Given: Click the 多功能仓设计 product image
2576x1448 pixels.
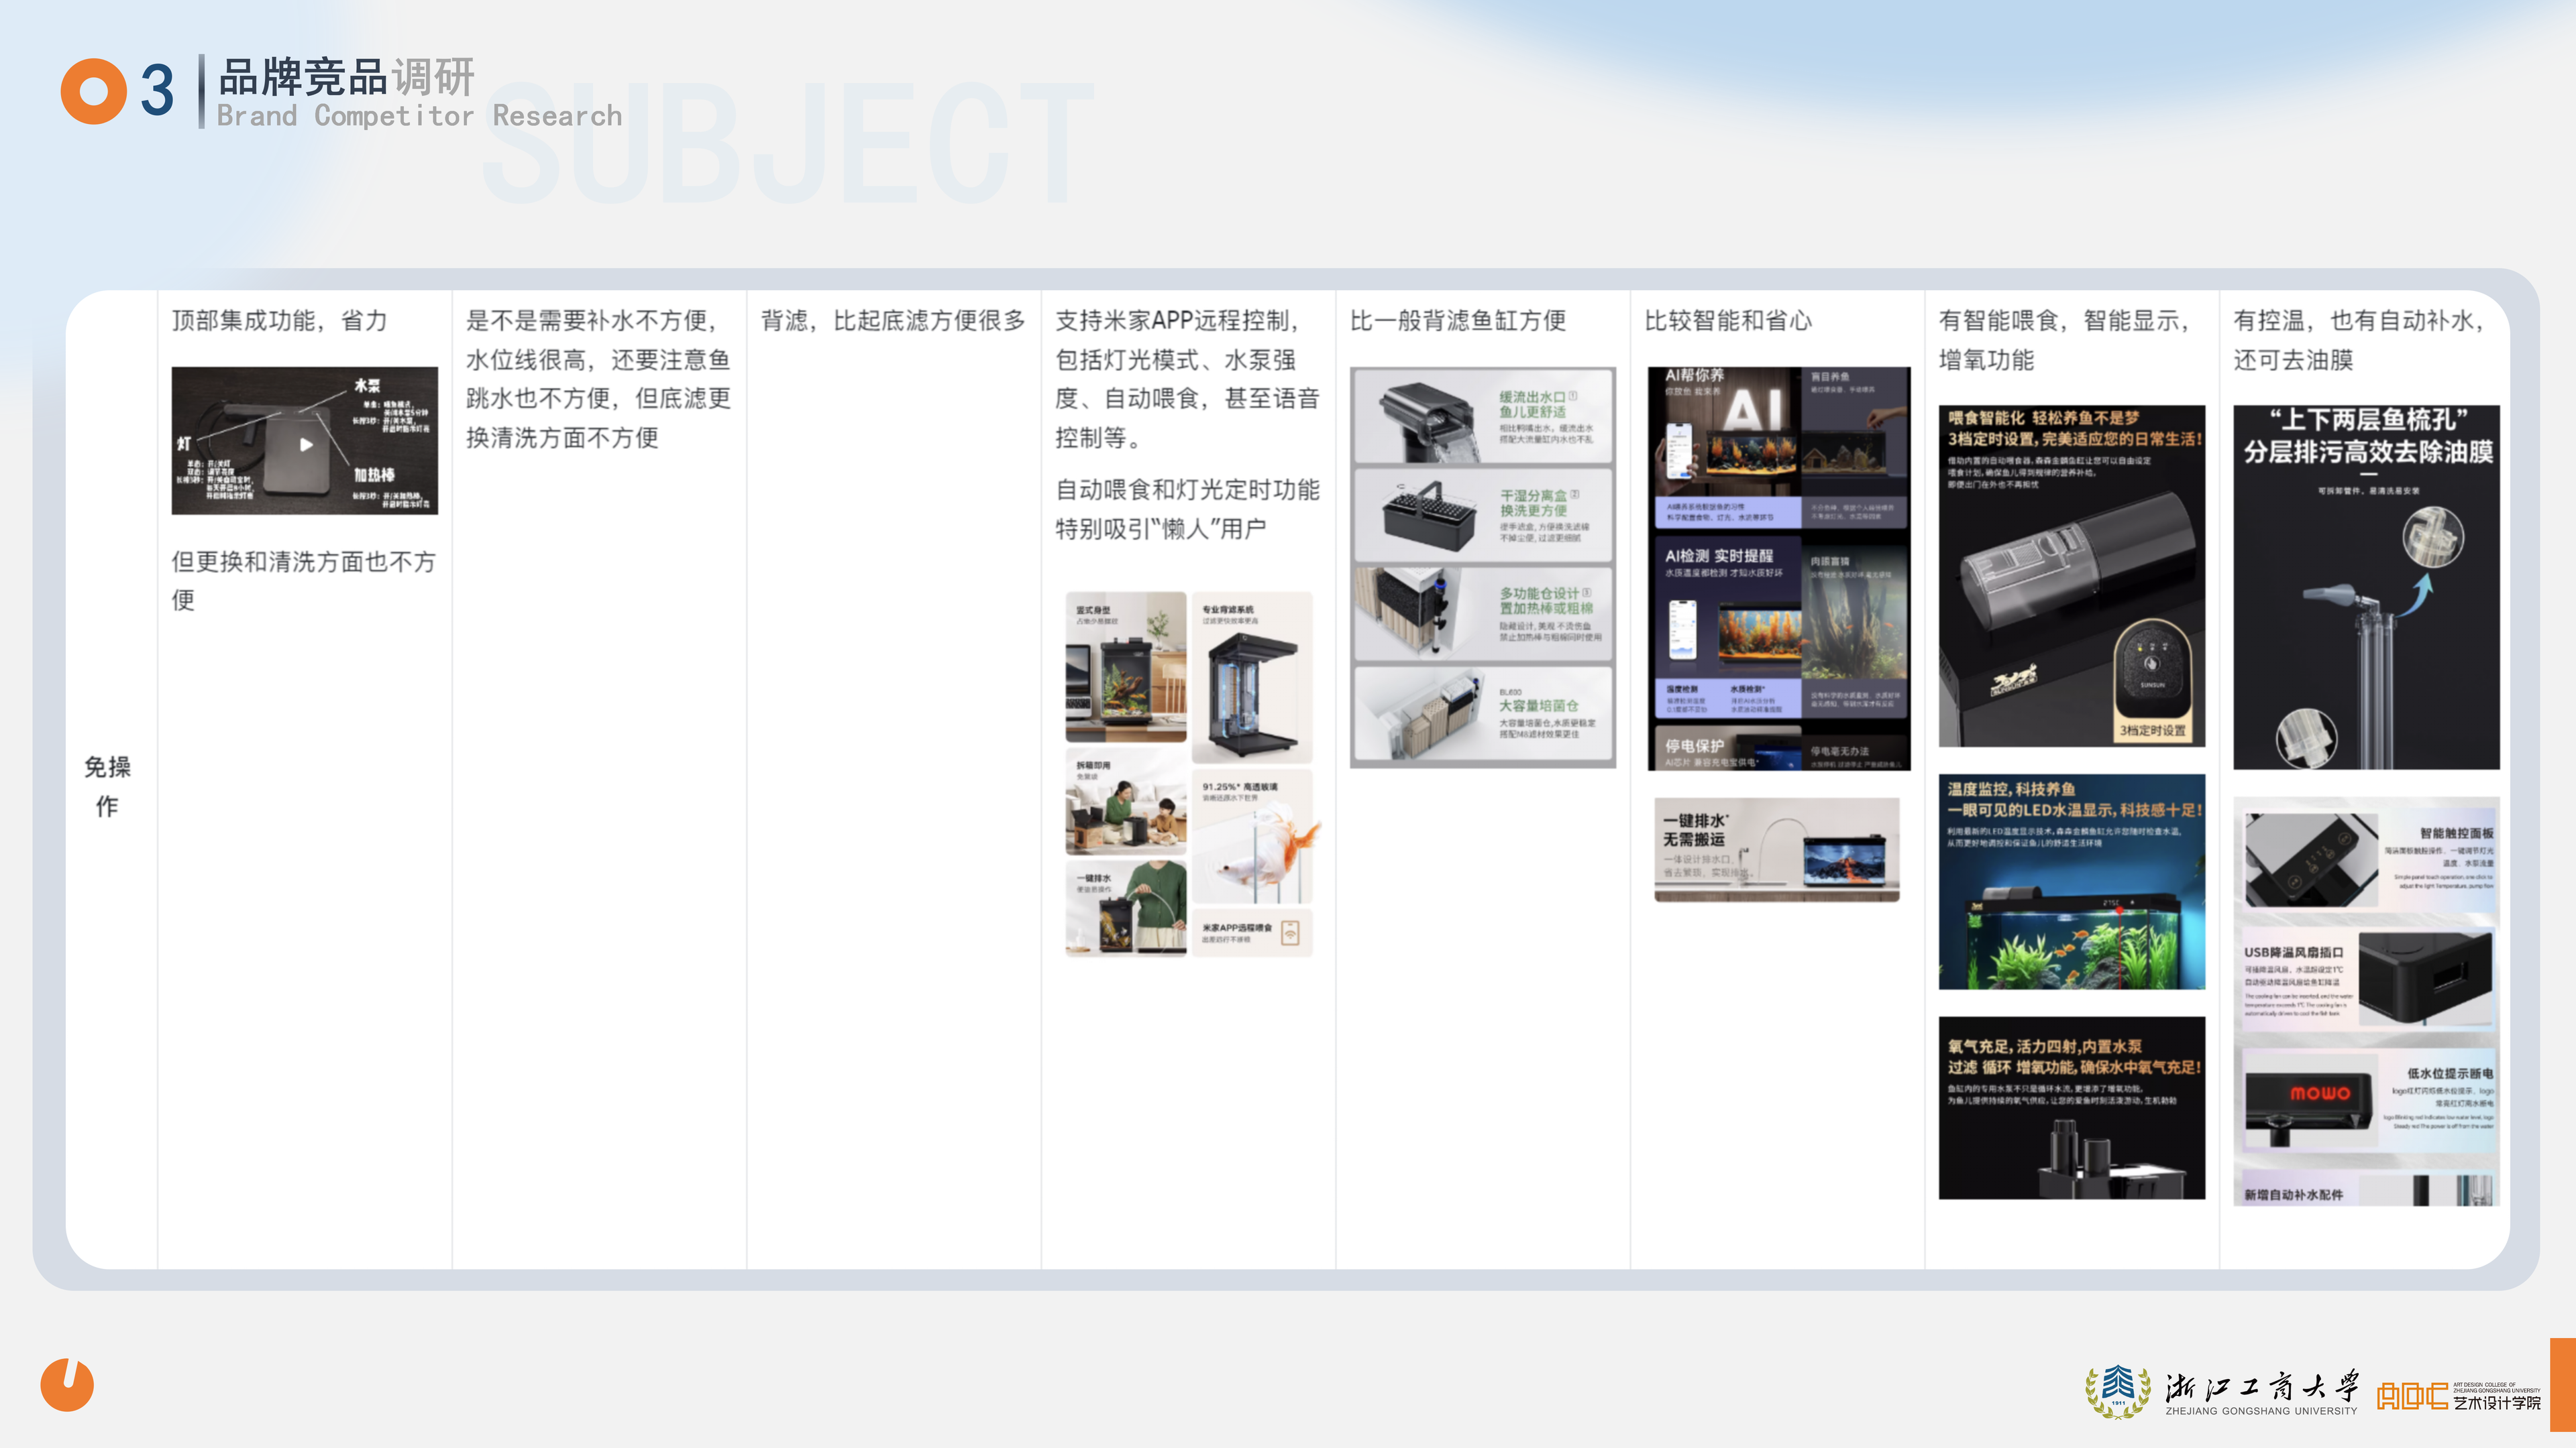Looking at the screenshot, I should [1483, 613].
